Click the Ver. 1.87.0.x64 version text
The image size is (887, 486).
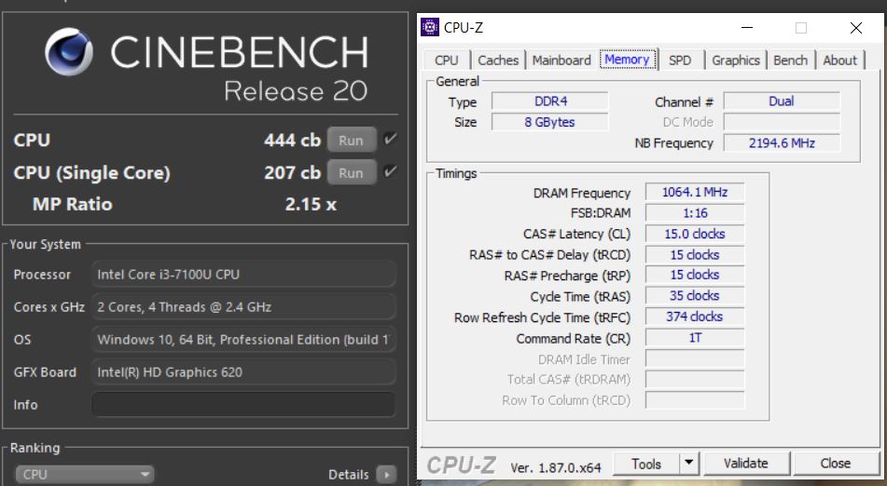coord(556,467)
